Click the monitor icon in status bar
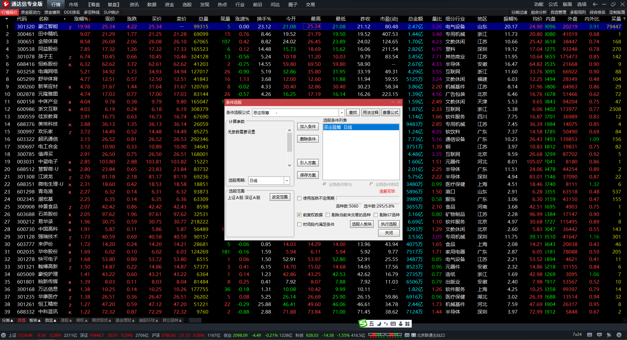The width and height of the screenshot is (627, 340). point(599,335)
